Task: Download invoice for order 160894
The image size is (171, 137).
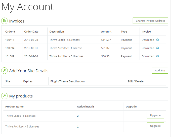Action: click(x=148, y=48)
